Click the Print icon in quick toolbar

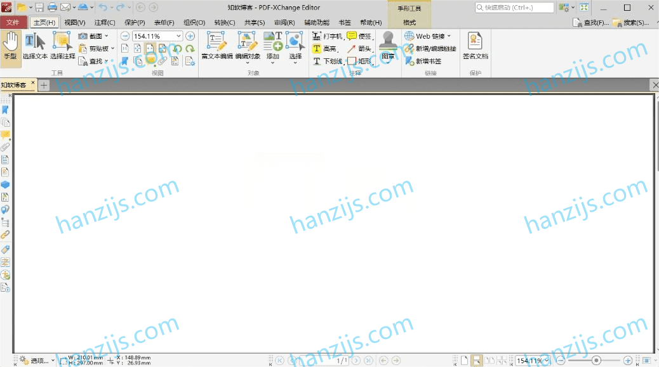(x=52, y=7)
